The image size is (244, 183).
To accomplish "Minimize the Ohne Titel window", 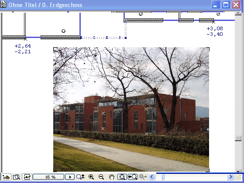I will tap(216, 5).
